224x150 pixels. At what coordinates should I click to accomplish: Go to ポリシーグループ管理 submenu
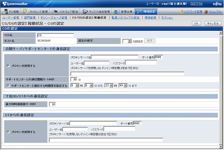54,18
